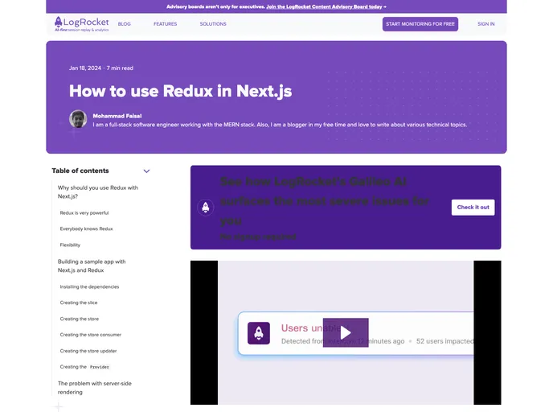This screenshot has width=553, height=412.
Task: Open the Blog menu item
Action: (x=124, y=24)
